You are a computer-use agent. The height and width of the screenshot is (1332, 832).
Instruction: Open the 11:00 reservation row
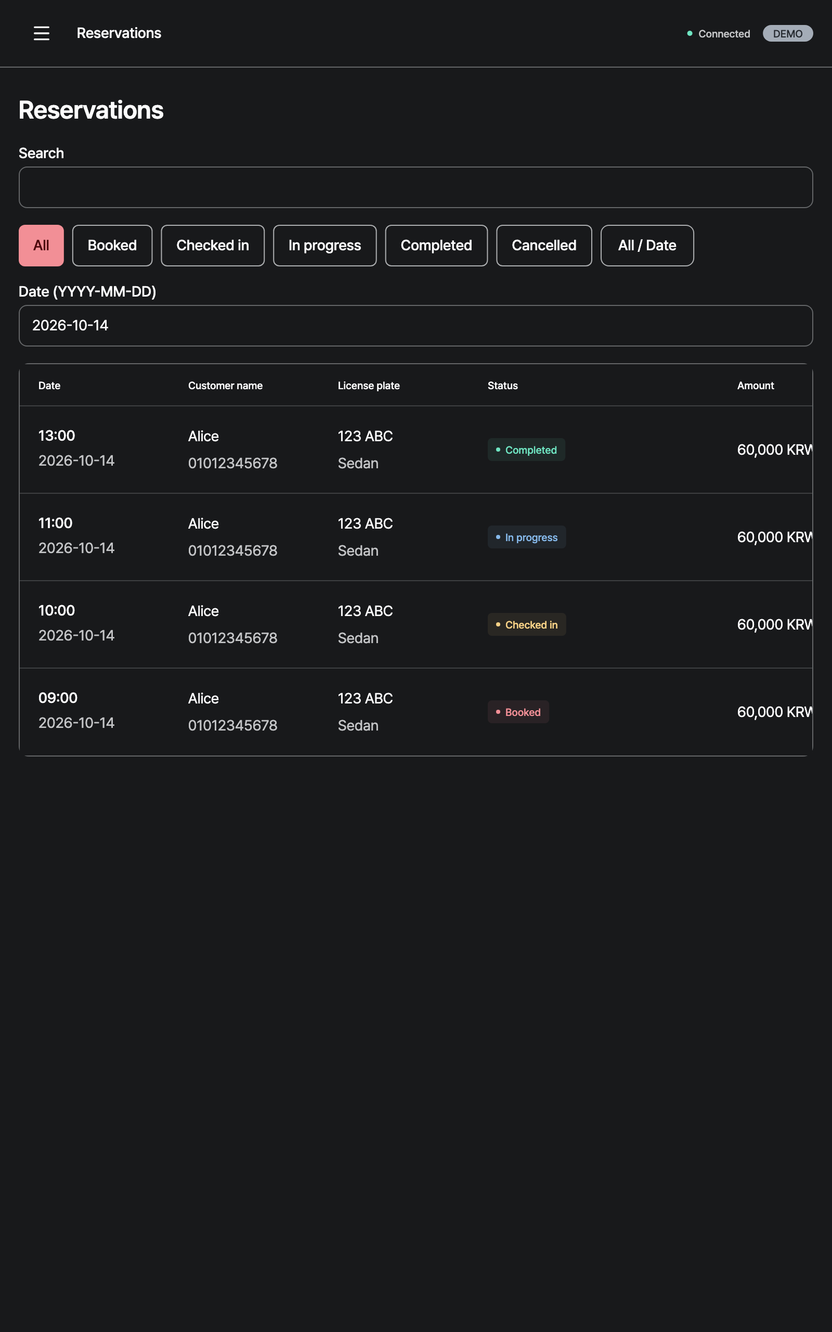[415, 536]
